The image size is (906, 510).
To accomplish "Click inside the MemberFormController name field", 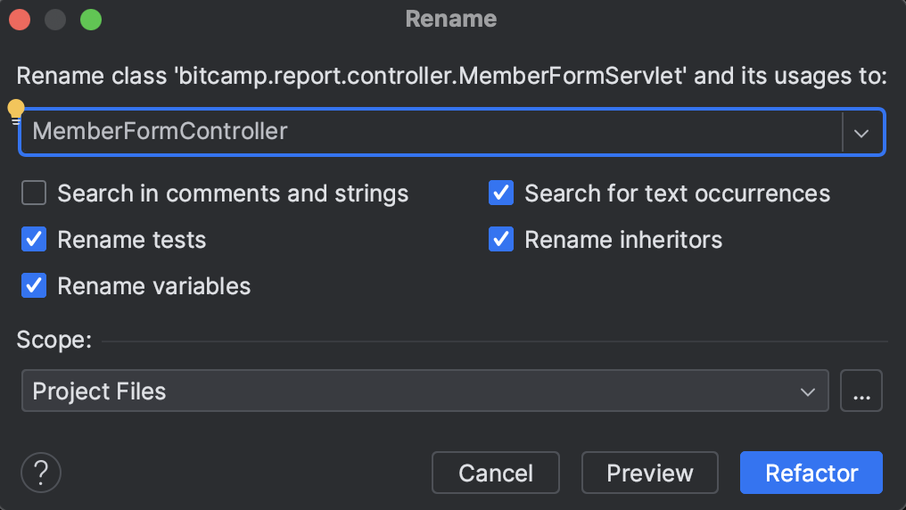I will point(428,132).
